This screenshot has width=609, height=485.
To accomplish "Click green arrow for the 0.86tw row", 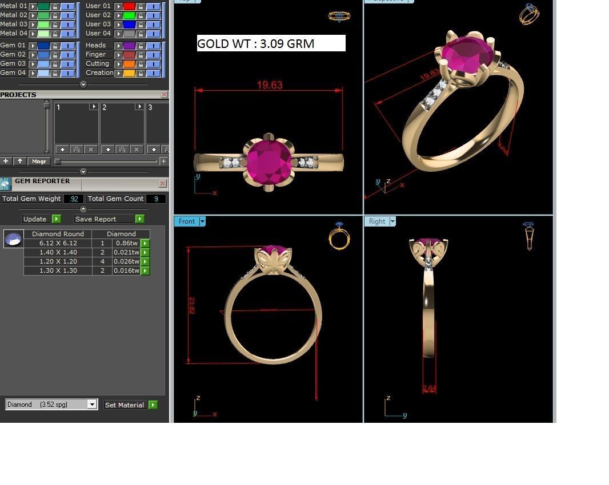I will [x=145, y=243].
